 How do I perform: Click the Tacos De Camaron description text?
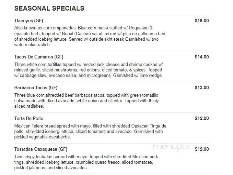tap(89, 70)
